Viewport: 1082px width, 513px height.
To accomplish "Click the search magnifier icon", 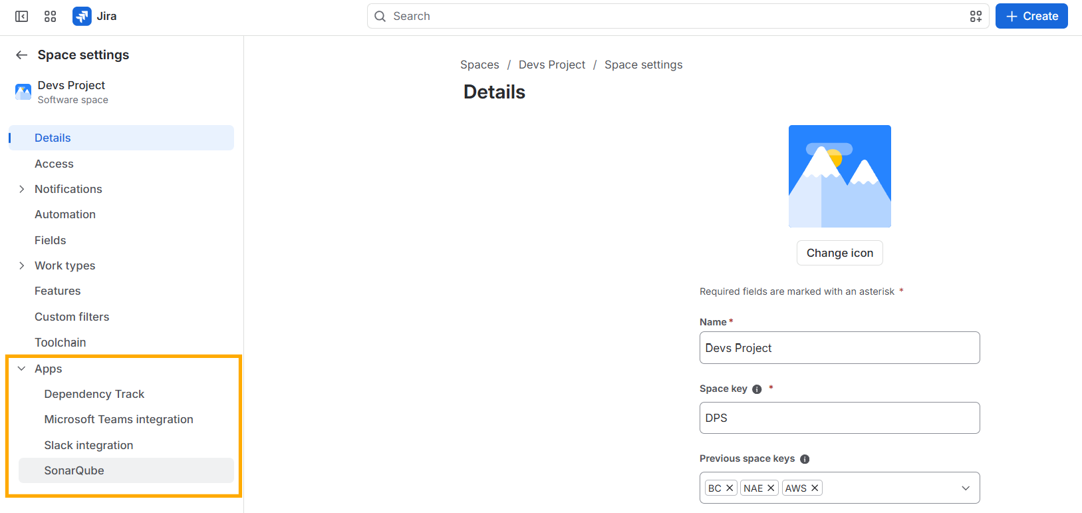I will point(380,16).
